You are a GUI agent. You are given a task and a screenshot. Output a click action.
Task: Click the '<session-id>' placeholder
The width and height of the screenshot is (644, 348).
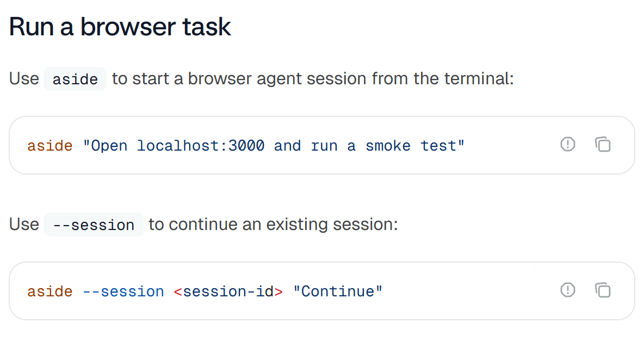click(228, 291)
